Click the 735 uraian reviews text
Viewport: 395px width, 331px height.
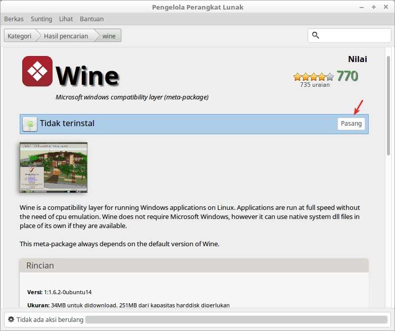(x=315, y=85)
